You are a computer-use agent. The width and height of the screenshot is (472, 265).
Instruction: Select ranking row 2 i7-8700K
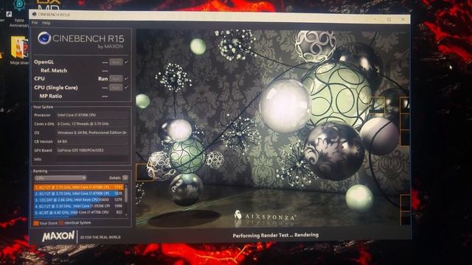point(79,194)
